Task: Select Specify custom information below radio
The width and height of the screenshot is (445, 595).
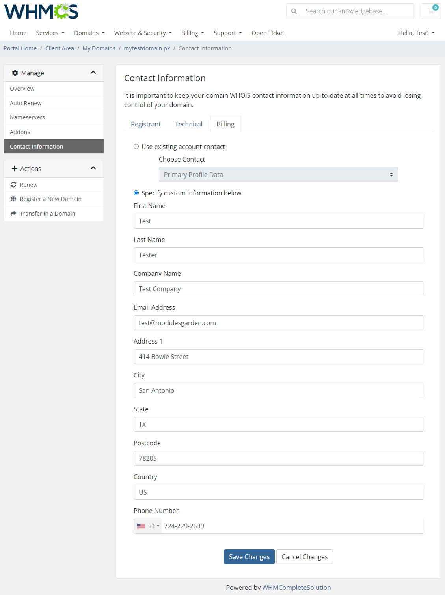Action: (136, 193)
